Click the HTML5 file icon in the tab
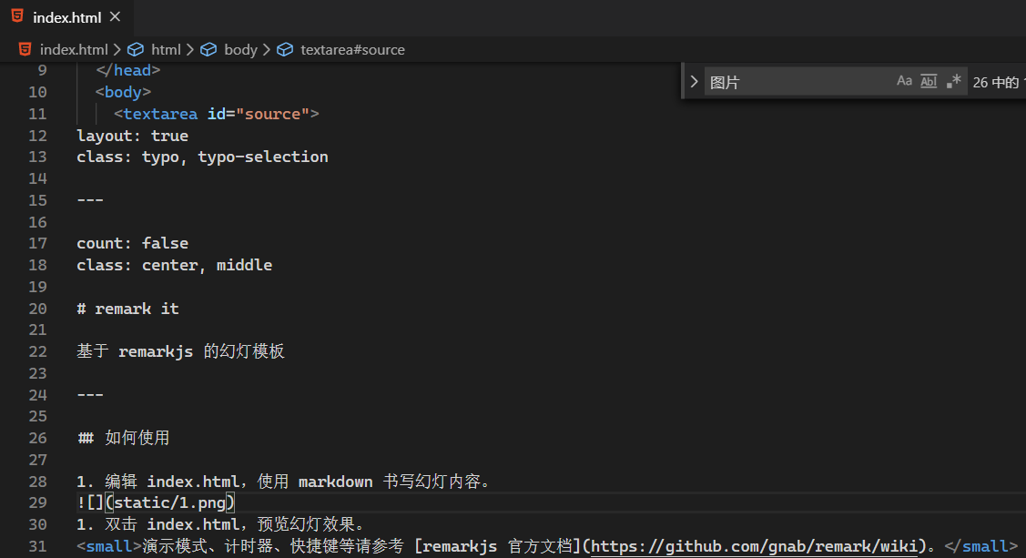The height and width of the screenshot is (558, 1026). (17, 16)
